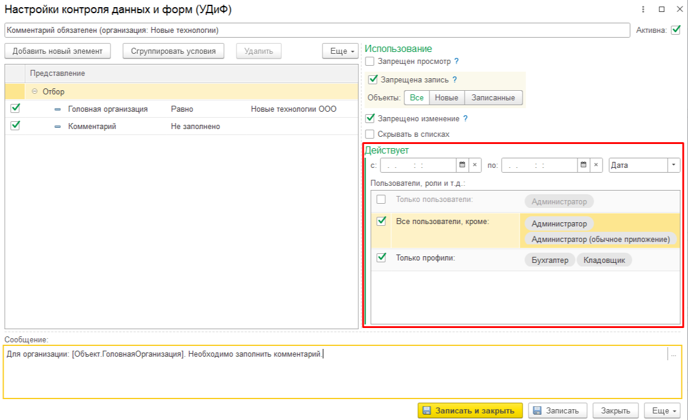Image resolution: width=688 pixels, height=420 pixels.
Task: Click help icon next to Запрещено изменение
Action: (x=465, y=118)
